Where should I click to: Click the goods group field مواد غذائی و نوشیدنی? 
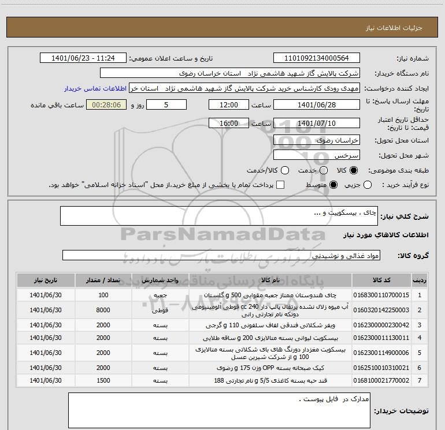pyautogui.click(x=221, y=255)
